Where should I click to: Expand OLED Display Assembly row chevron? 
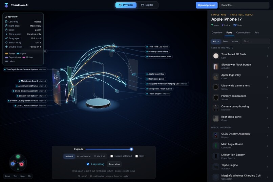click(x=268, y=135)
